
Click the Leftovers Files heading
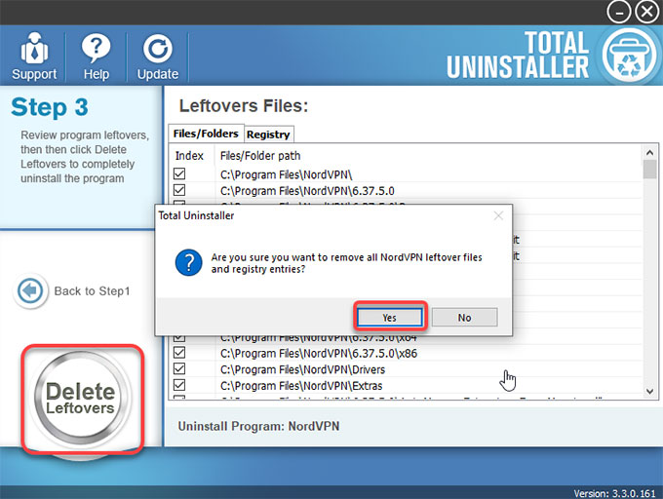tap(244, 106)
